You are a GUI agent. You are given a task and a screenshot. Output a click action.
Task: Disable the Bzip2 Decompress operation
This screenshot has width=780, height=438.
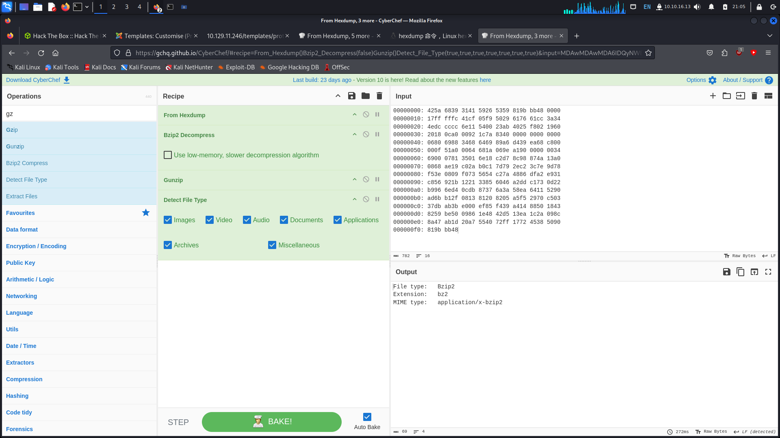click(x=366, y=135)
